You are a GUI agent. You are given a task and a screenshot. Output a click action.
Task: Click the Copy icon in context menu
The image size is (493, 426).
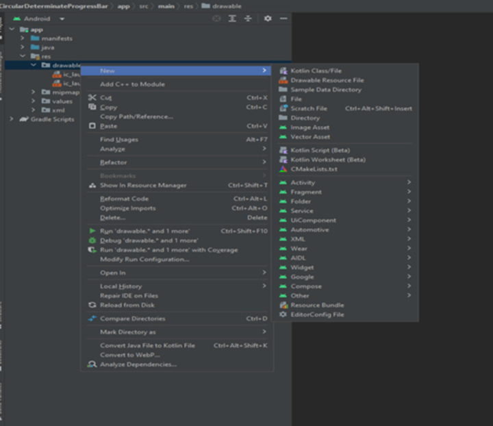click(x=92, y=107)
